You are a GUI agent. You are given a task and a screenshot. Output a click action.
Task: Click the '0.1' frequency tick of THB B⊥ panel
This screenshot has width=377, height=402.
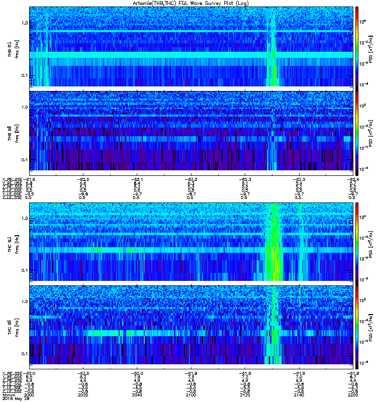(25, 76)
